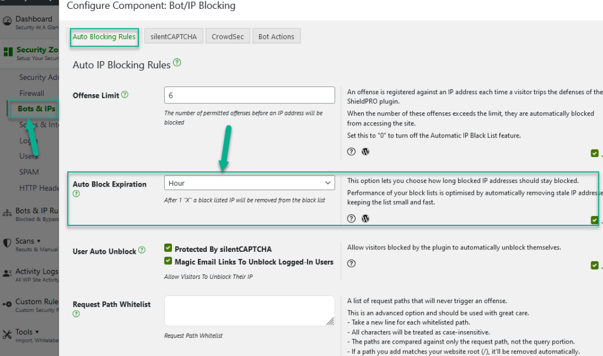
Task: Click inside the Request Path Whitelist text area
Action: point(249,310)
